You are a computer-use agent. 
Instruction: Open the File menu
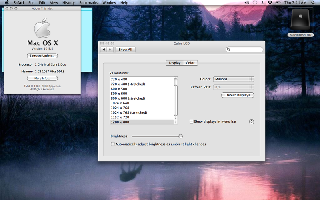click(31, 3)
